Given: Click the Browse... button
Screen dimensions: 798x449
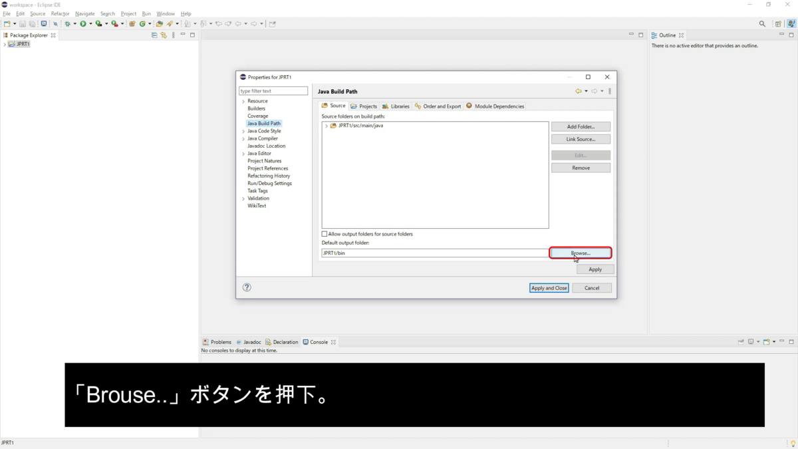Looking at the screenshot, I should click(x=581, y=253).
